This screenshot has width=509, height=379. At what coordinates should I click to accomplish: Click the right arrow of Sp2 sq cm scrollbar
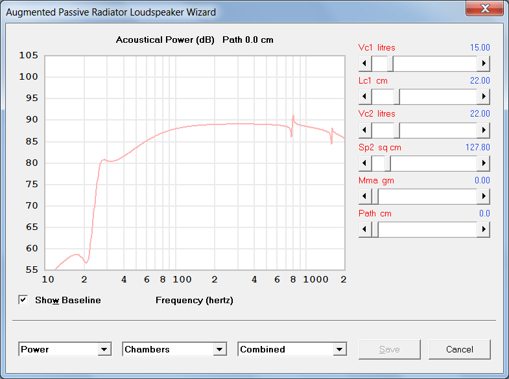point(484,163)
